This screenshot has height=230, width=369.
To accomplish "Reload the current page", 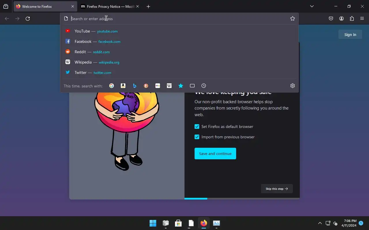I will (x=28, y=18).
